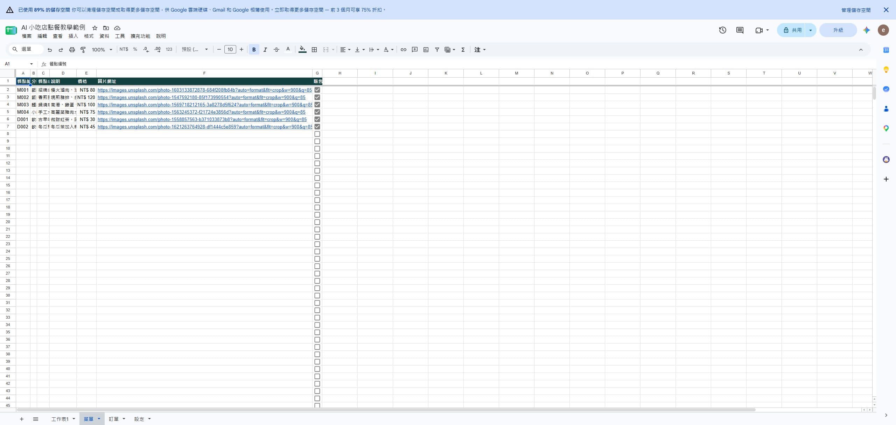896x425 pixels.
Task: Insert a comment from toolbar
Action: pos(415,50)
